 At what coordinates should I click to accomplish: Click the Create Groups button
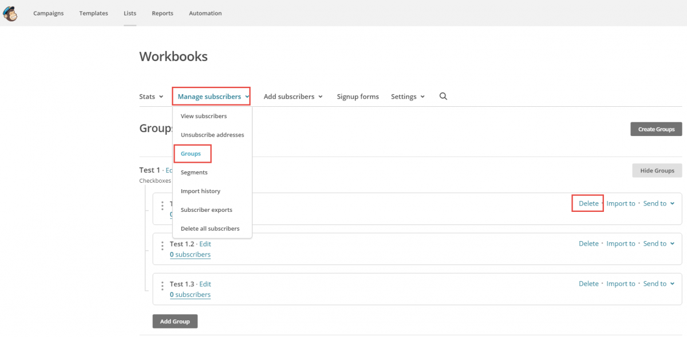pyautogui.click(x=656, y=129)
